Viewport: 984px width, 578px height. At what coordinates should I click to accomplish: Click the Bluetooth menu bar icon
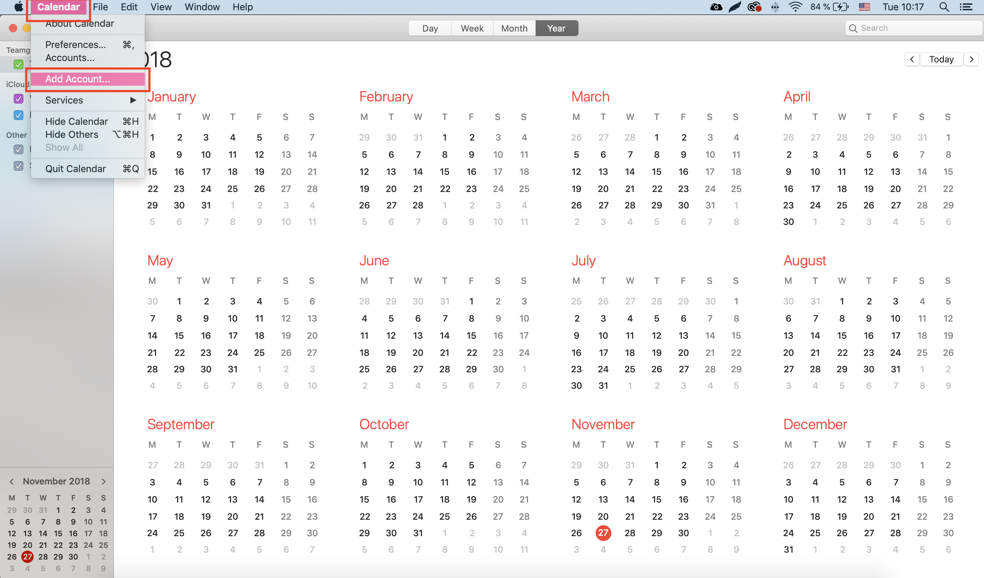tap(775, 7)
